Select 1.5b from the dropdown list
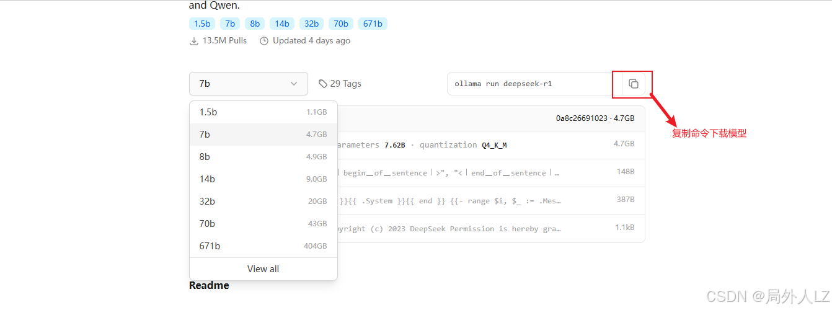832x310 pixels. (263, 112)
